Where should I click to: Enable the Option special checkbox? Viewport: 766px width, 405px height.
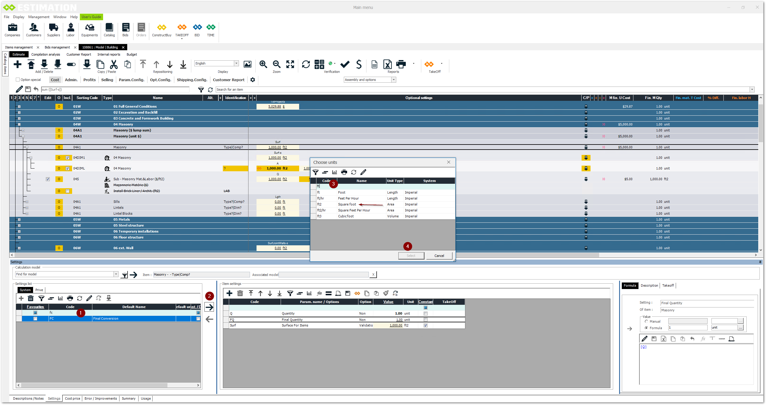[x=18, y=80]
